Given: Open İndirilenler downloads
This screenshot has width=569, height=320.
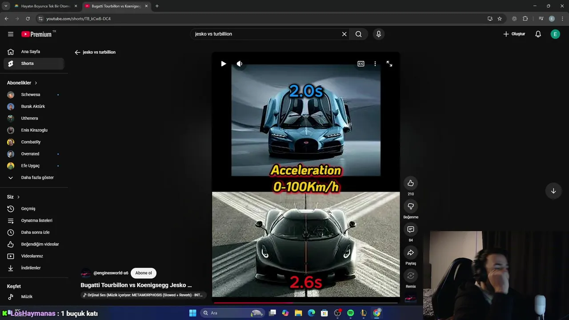Looking at the screenshot, I should (x=34, y=268).
